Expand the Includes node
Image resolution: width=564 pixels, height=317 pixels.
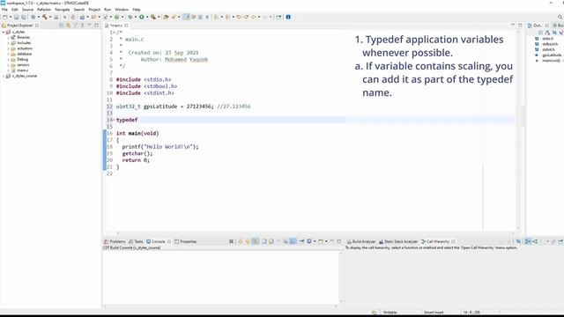[x=8, y=43]
